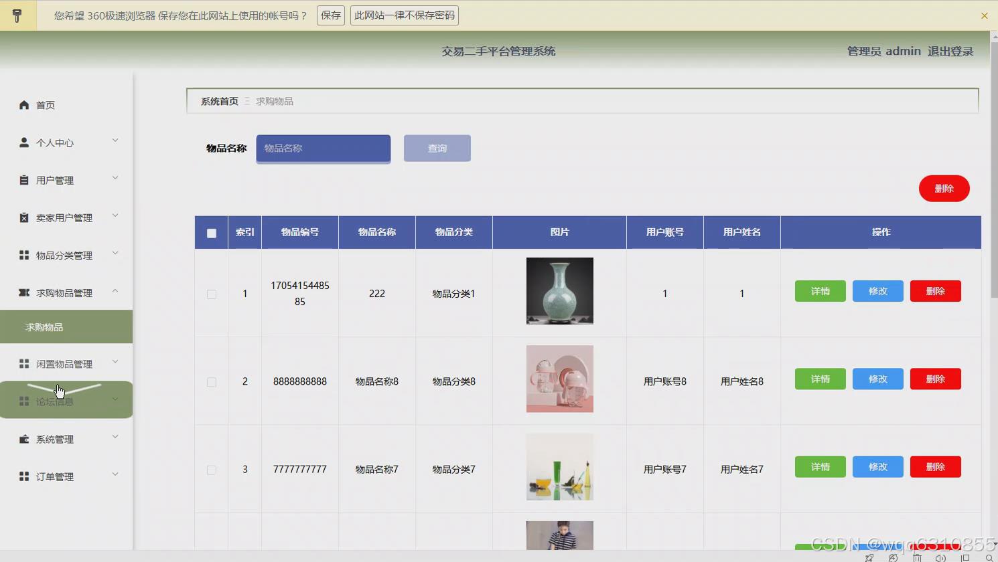This screenshot has height=562, width=998.
Task: Click 保存 to save the password
Action: point(331,15)
